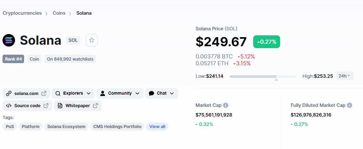363x149 pixels.
Task: Open the solana.com website link
Action: click(x=26, y=93)
